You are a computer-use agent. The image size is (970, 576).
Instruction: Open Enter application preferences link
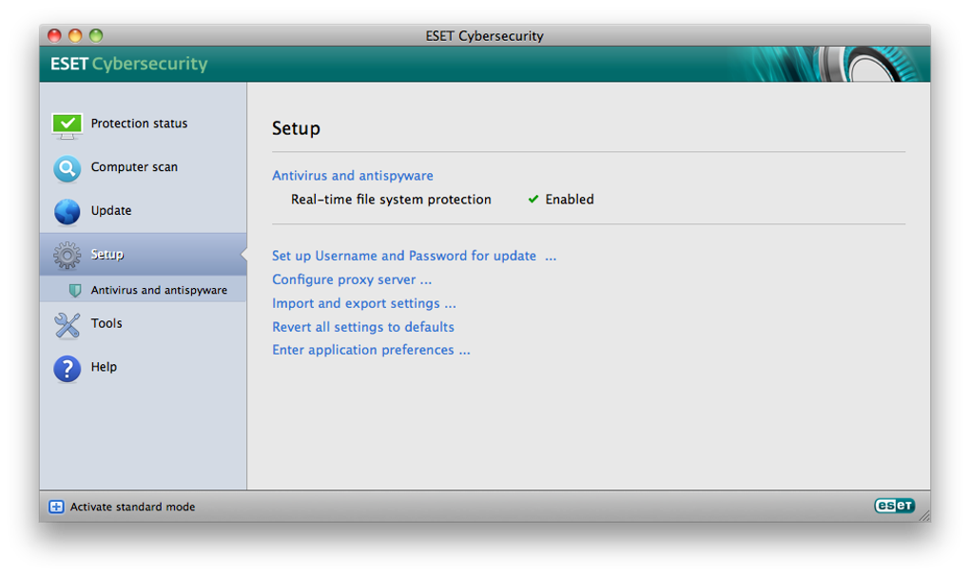(371, 350)
